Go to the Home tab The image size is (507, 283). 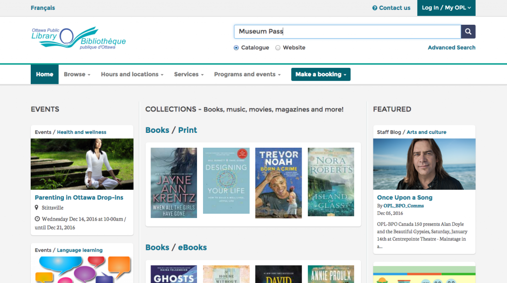pyautogui.click(x=45, y=74)
